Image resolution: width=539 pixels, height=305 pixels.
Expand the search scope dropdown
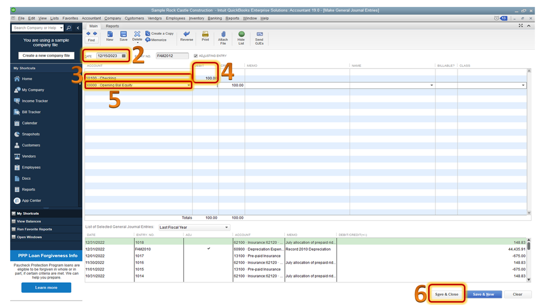61,28
